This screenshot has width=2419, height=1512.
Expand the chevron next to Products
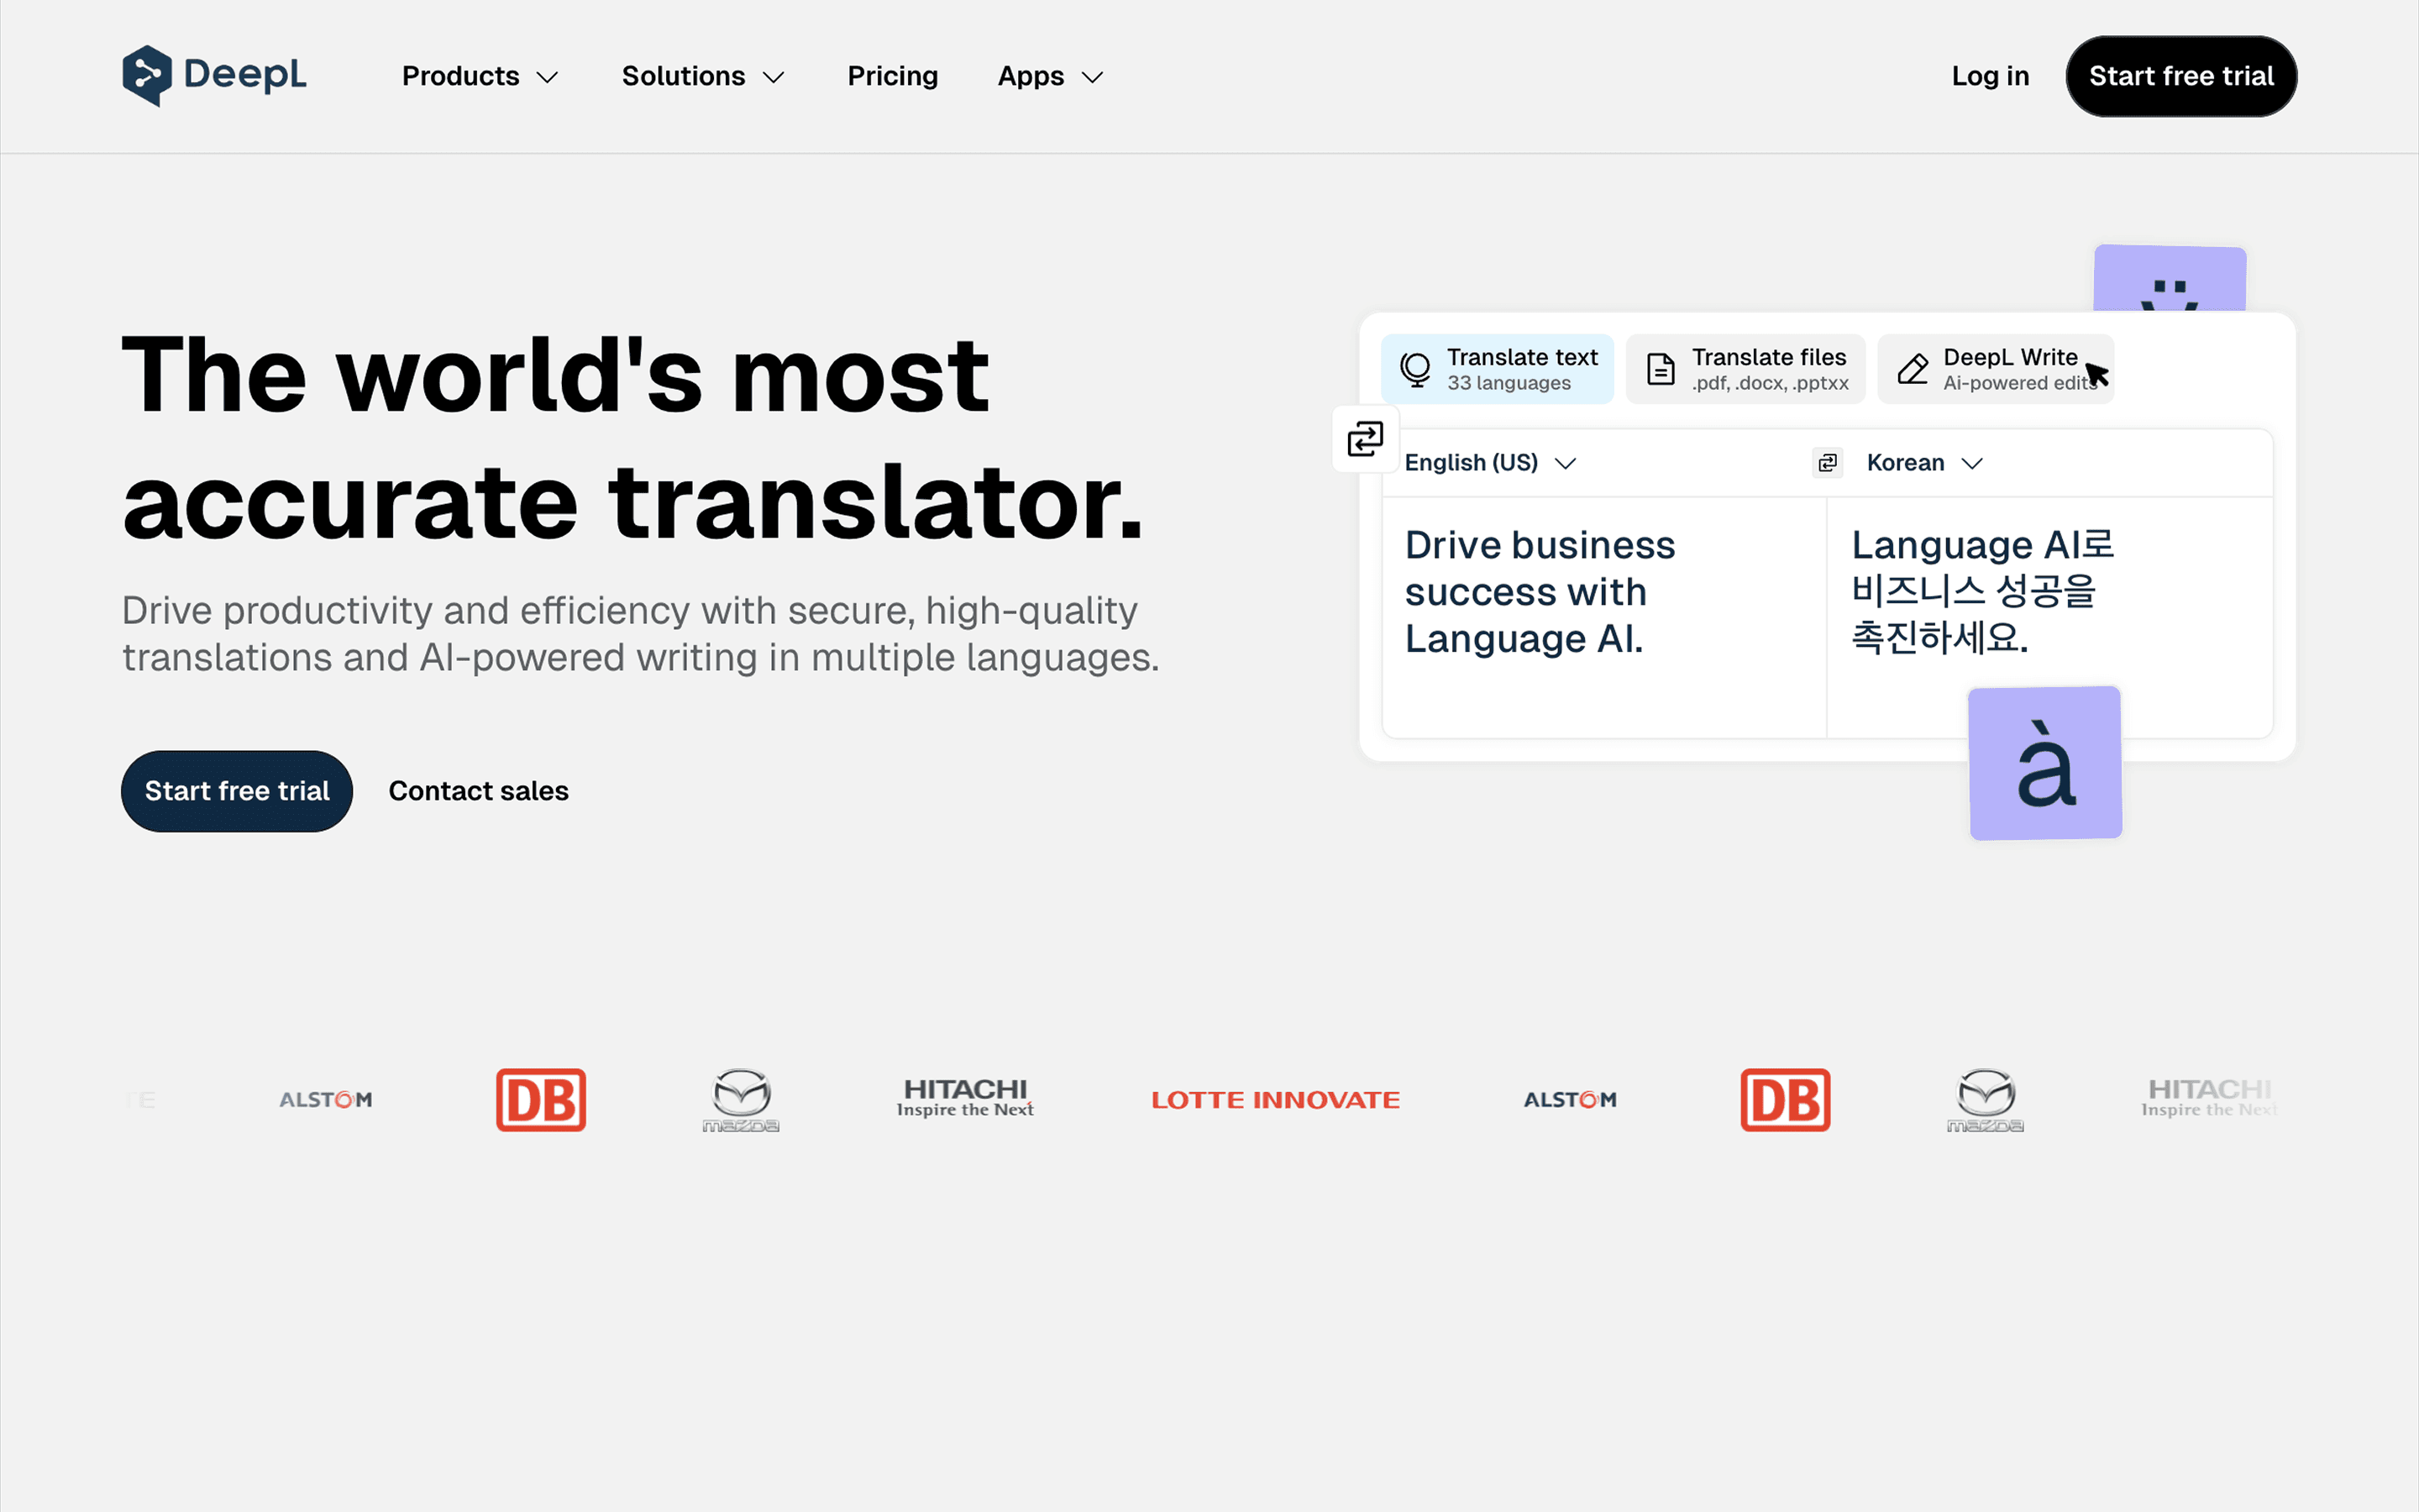coord(547,77)
